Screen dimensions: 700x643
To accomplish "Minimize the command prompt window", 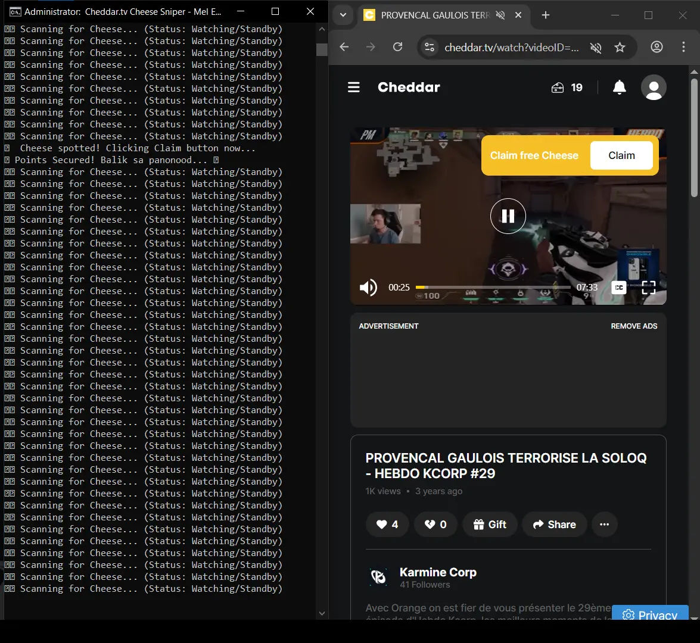I will click(x=240, y=11).
